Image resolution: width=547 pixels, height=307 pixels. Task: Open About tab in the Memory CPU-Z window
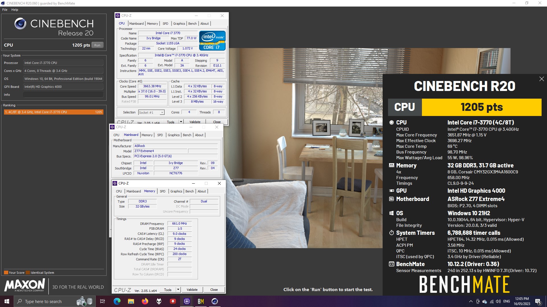click(x=202, y=191)
